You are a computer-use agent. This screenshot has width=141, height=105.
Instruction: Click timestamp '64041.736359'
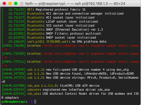[x=14, y=54]
